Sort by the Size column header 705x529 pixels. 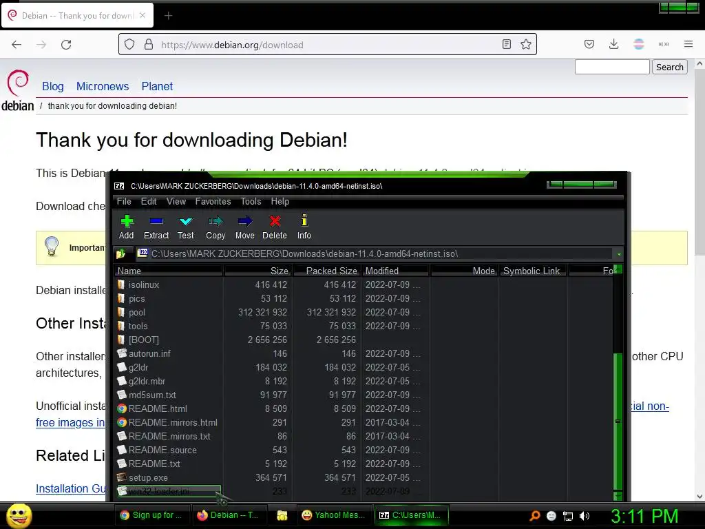(259, 271)
